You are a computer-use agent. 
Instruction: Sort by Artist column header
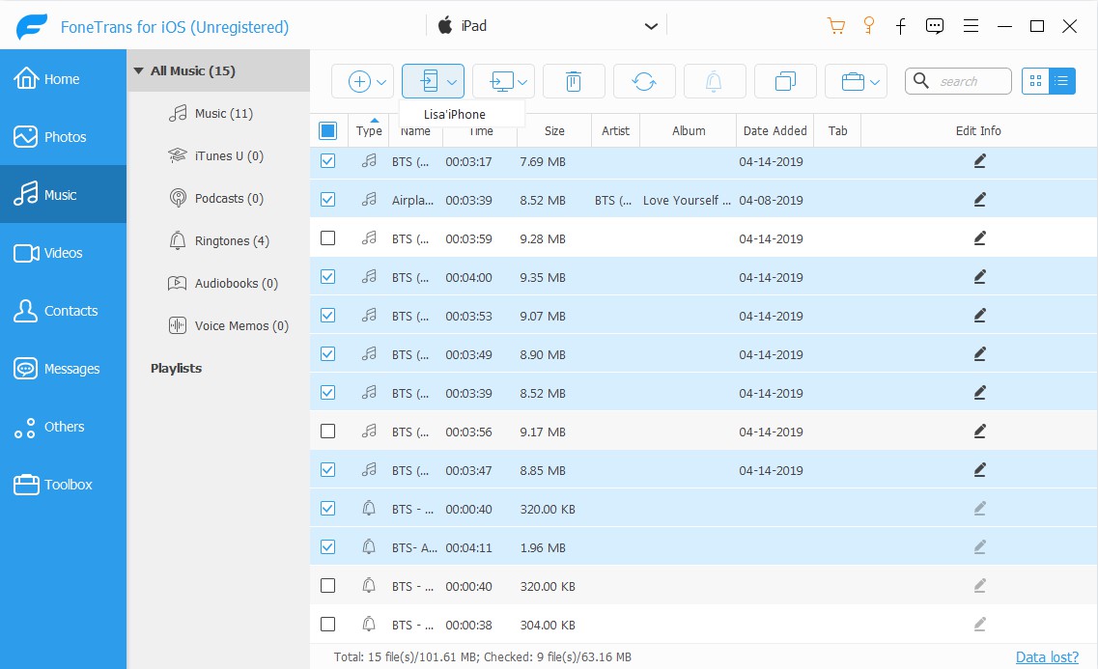tap(615, 131)
